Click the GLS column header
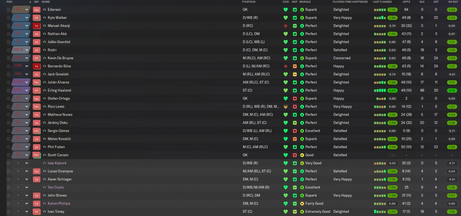 point(422,2)
